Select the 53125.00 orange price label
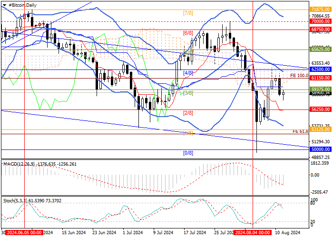333x238 pixels. pos(321,129)
